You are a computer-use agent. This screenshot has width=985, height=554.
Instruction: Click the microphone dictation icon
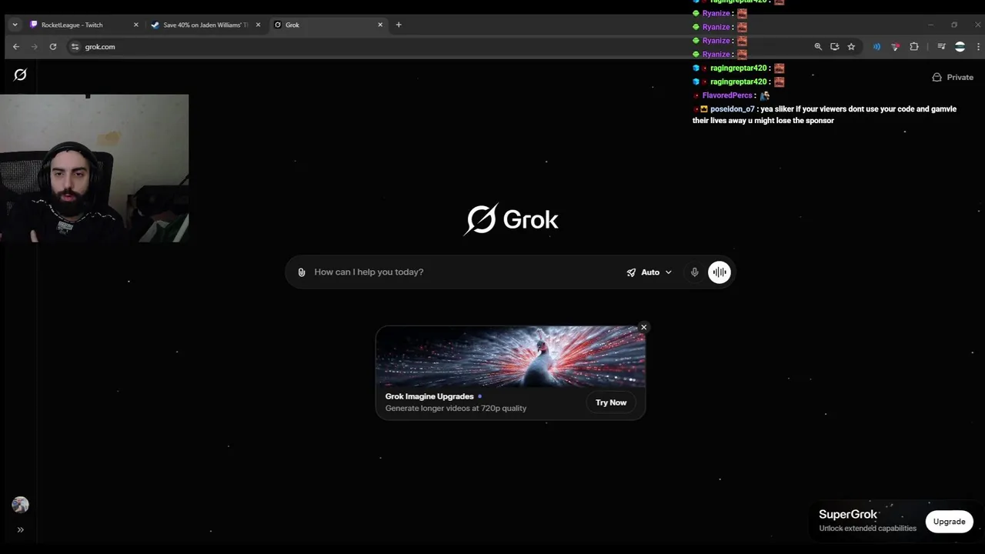tap(694, 272)
